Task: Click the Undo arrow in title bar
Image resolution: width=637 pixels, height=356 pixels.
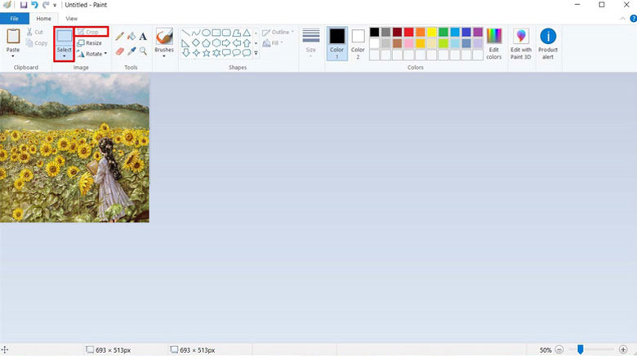Action: click(x=34, y=5)
